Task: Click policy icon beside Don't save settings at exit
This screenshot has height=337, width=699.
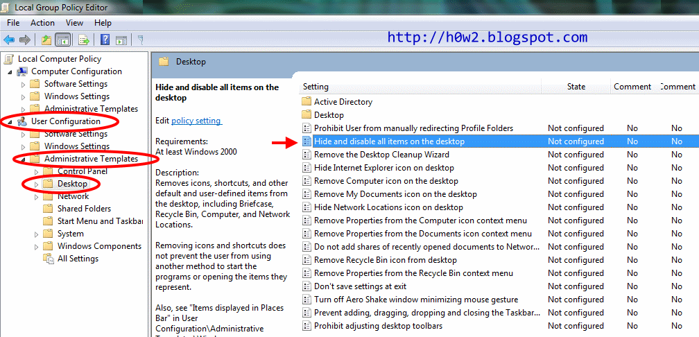Action: click(x=307, y=286)
